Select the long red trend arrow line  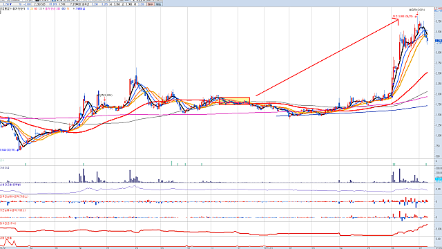[x=327, y=57]
